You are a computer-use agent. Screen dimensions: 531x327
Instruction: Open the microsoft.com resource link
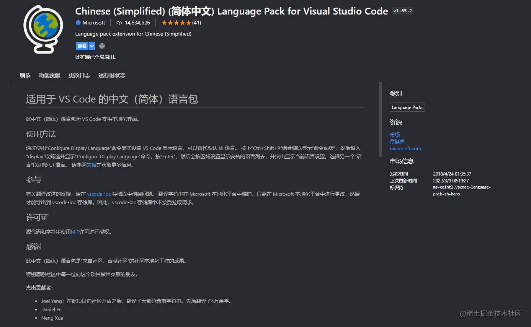405,148
